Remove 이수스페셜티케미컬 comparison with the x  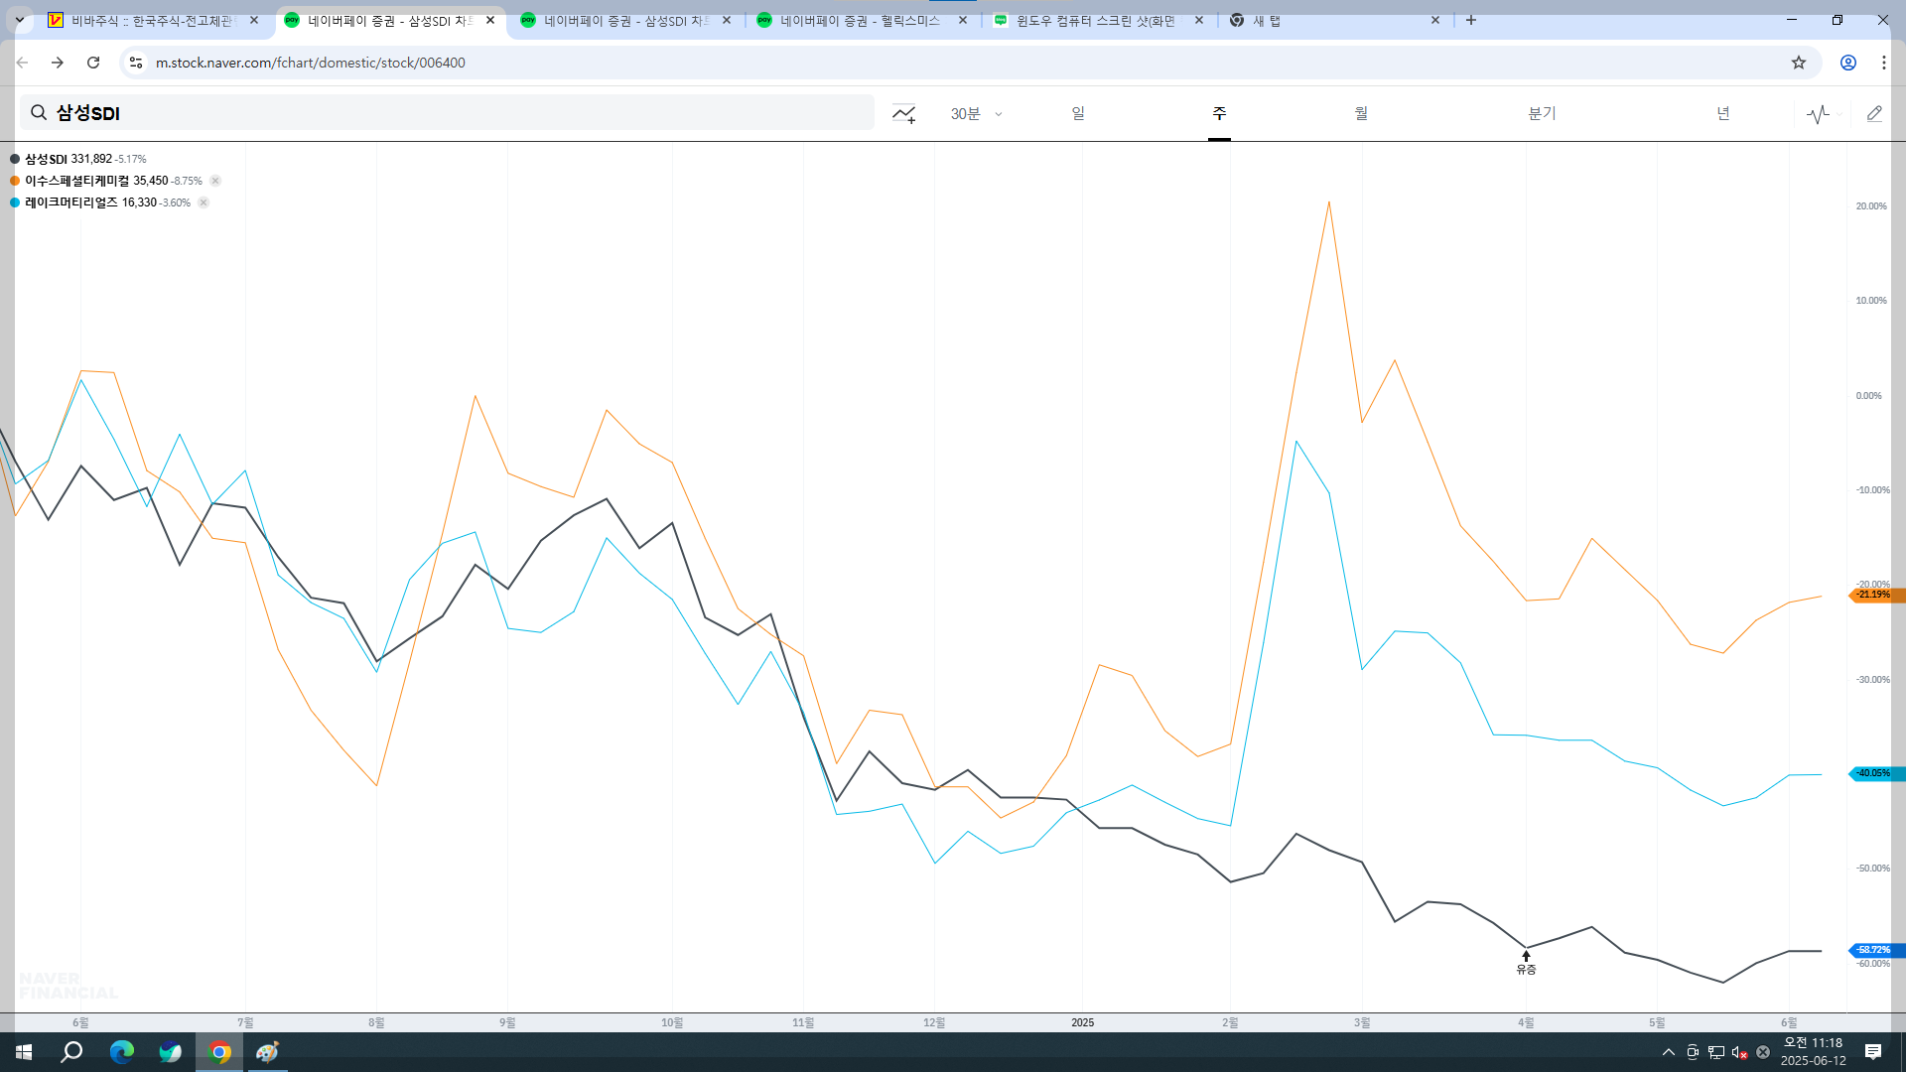[215, 181]
